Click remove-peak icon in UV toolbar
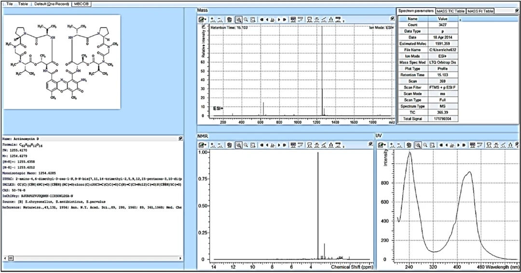Screen dimensions: 521x273 [399, 145]
